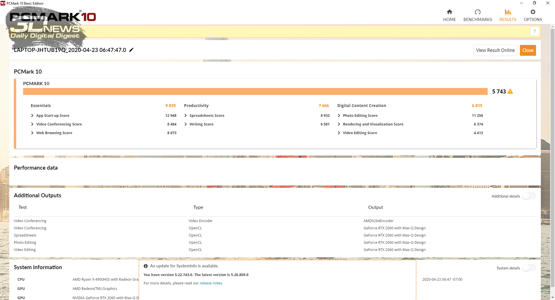Click the PCMark window title bar icon
The width and height of the screenshot is (555, 300).
[3, 3]
